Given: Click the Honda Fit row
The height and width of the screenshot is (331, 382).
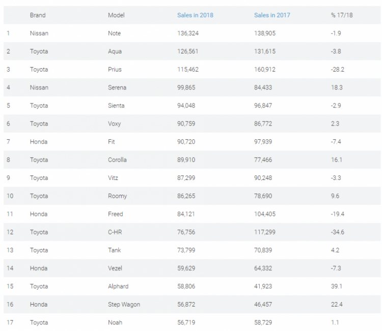Looking at the screenshot, I should coord(192,141).
